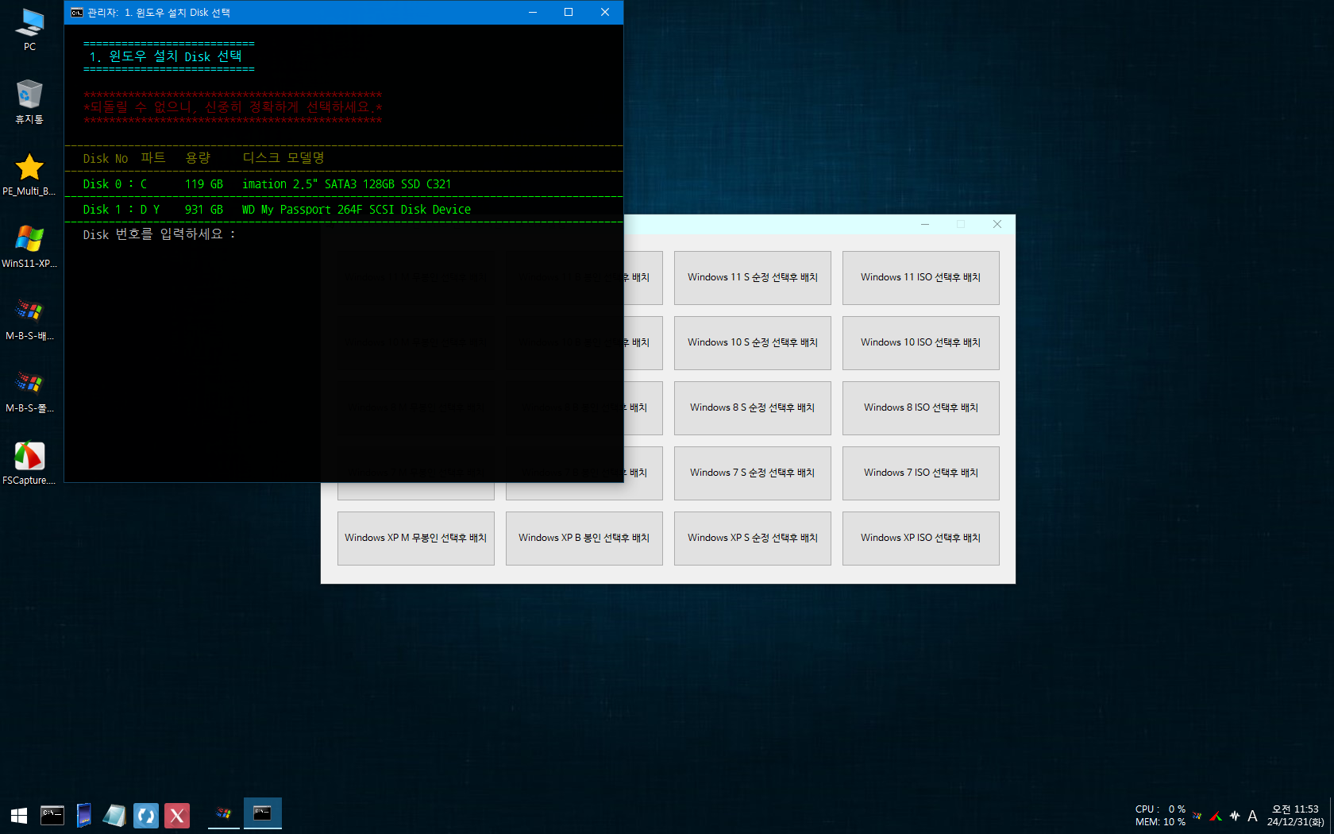Toggle the A input language indicator
The height and width of the screenshot is (834, 1334).
pyautogui.click(x=1252, y=816)
